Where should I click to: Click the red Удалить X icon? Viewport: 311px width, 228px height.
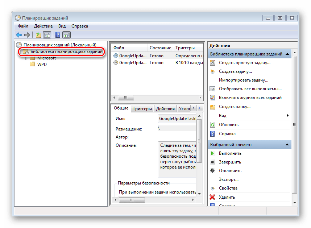212,197
